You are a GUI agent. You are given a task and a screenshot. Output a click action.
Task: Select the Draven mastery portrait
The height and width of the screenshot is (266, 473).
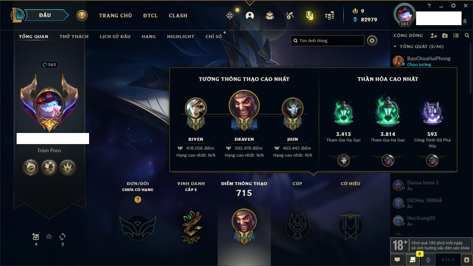244,106
